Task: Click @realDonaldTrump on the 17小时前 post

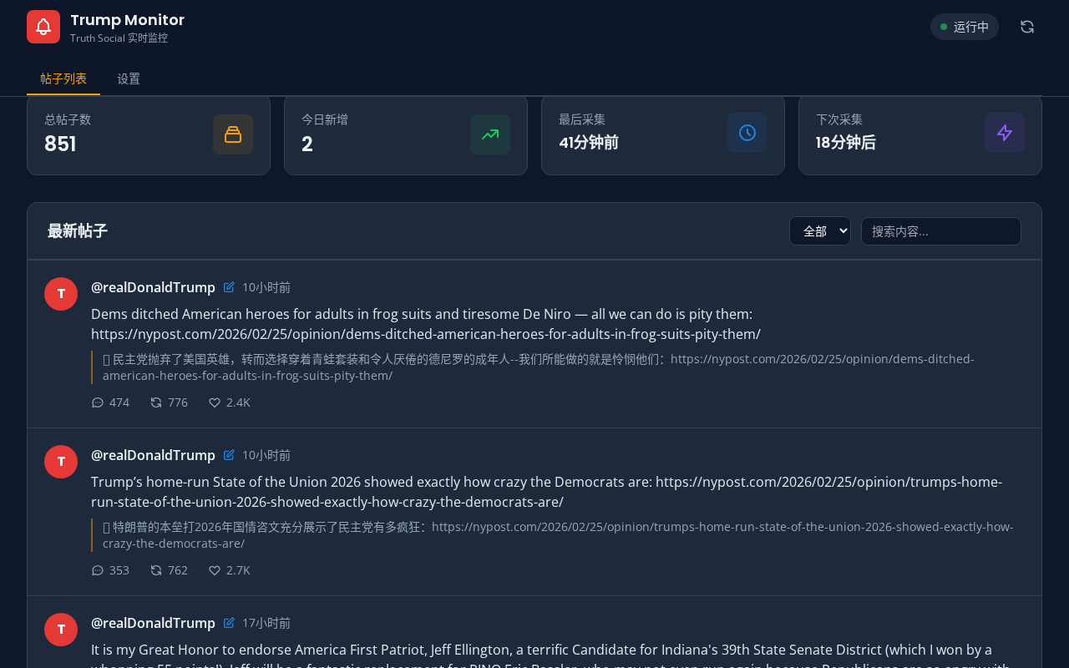Action: tap(153, 623)
